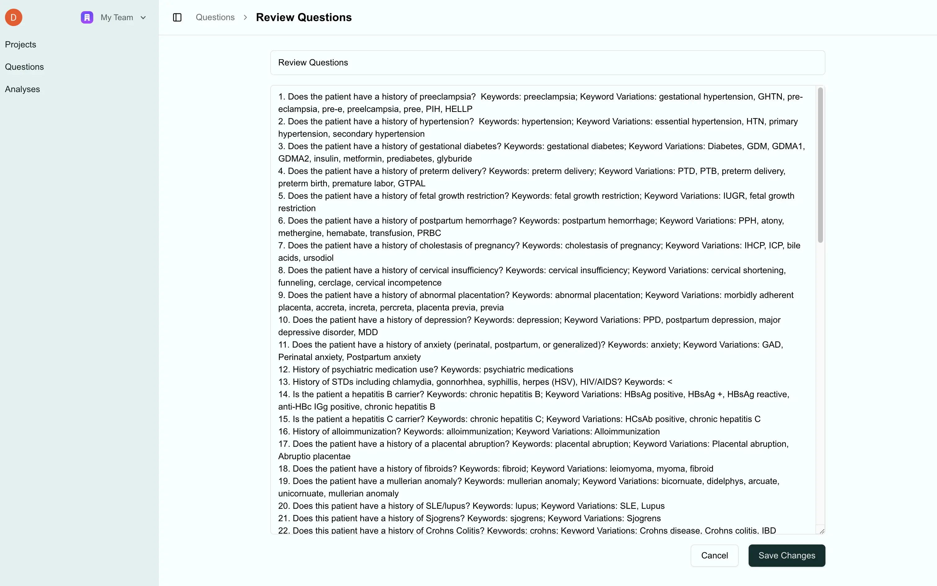
Task: Navigate to Analyses in the sidebar
Action: pos(22,89)
